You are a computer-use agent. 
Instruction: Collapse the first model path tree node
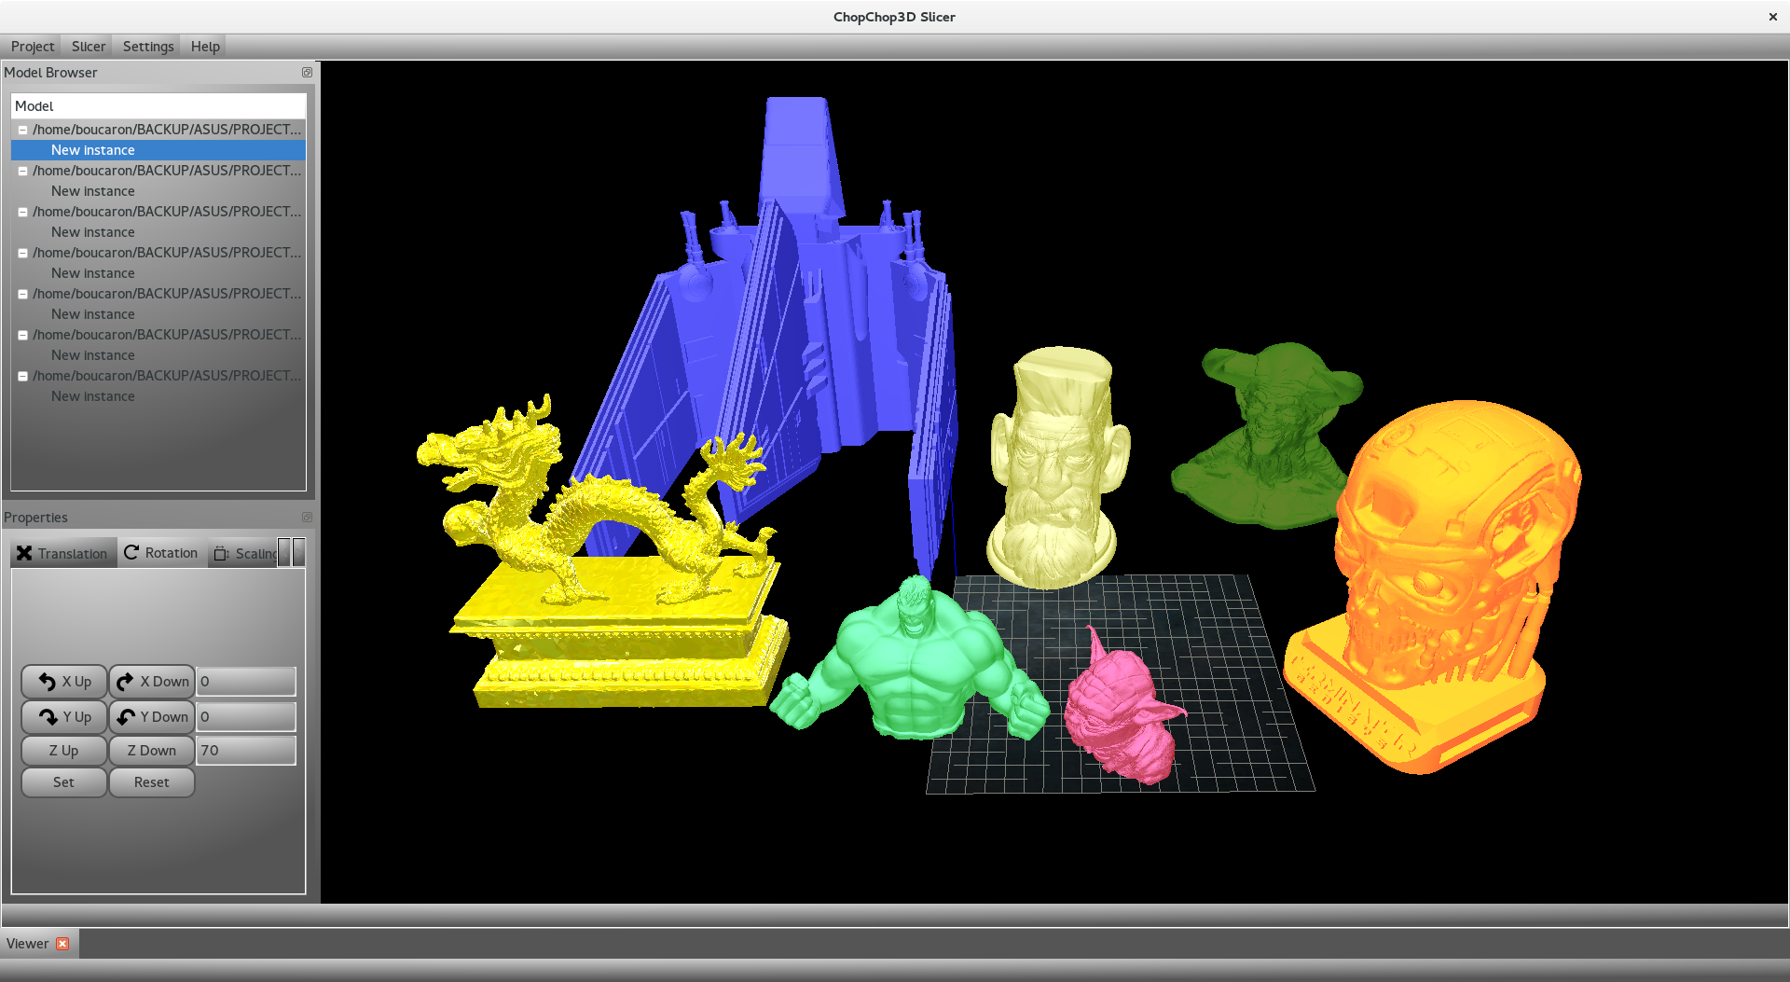[x=22, y=130]
